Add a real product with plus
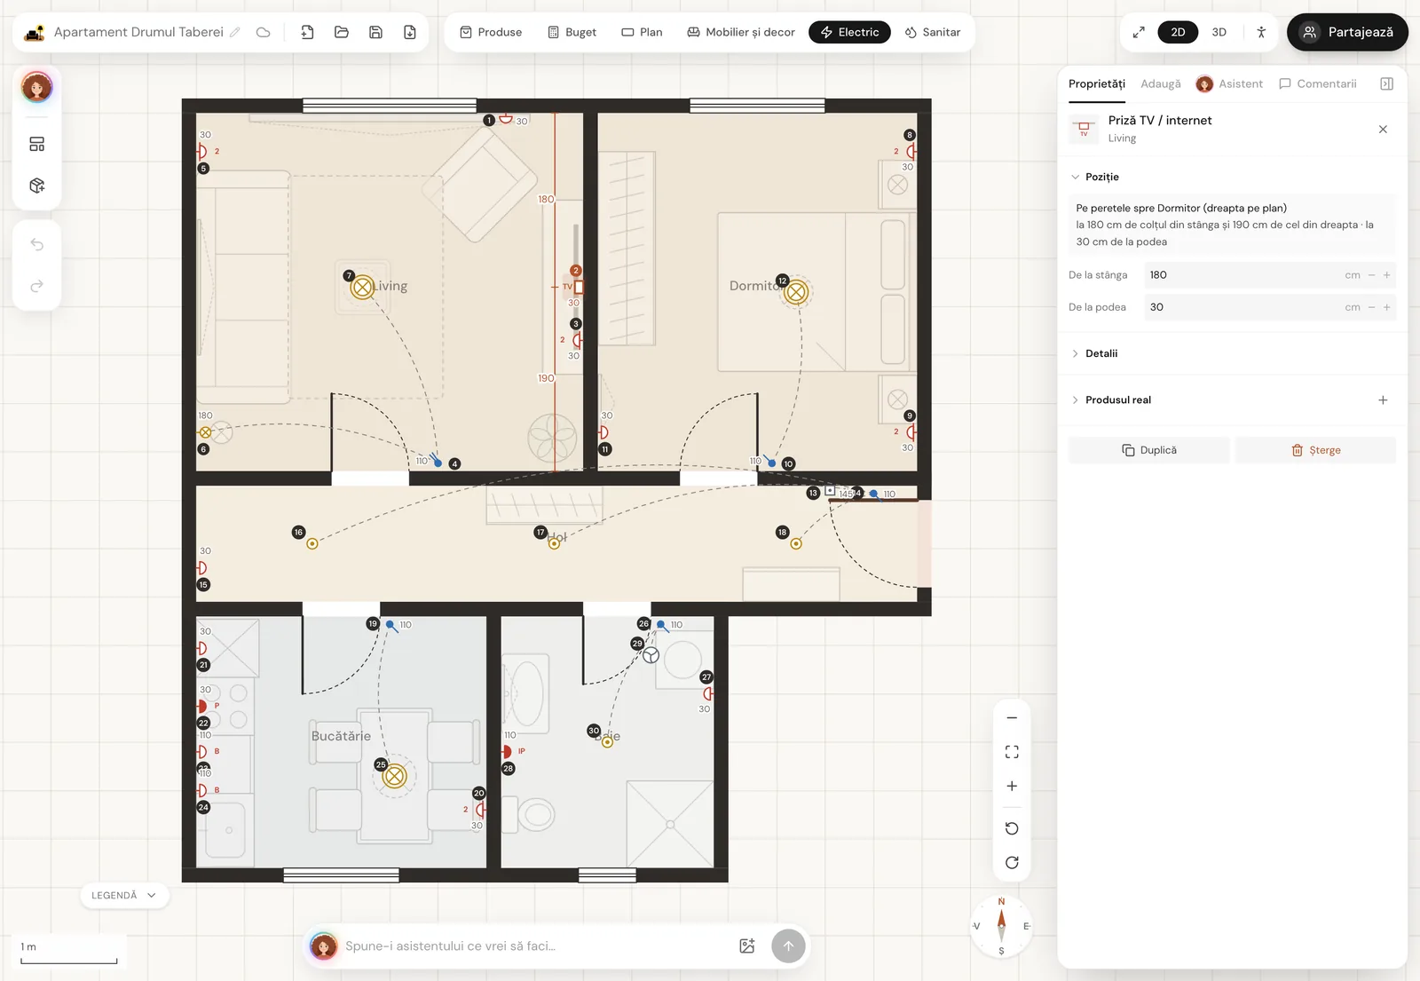This screenshot has height=981, width=1420. pos(1383,400)
